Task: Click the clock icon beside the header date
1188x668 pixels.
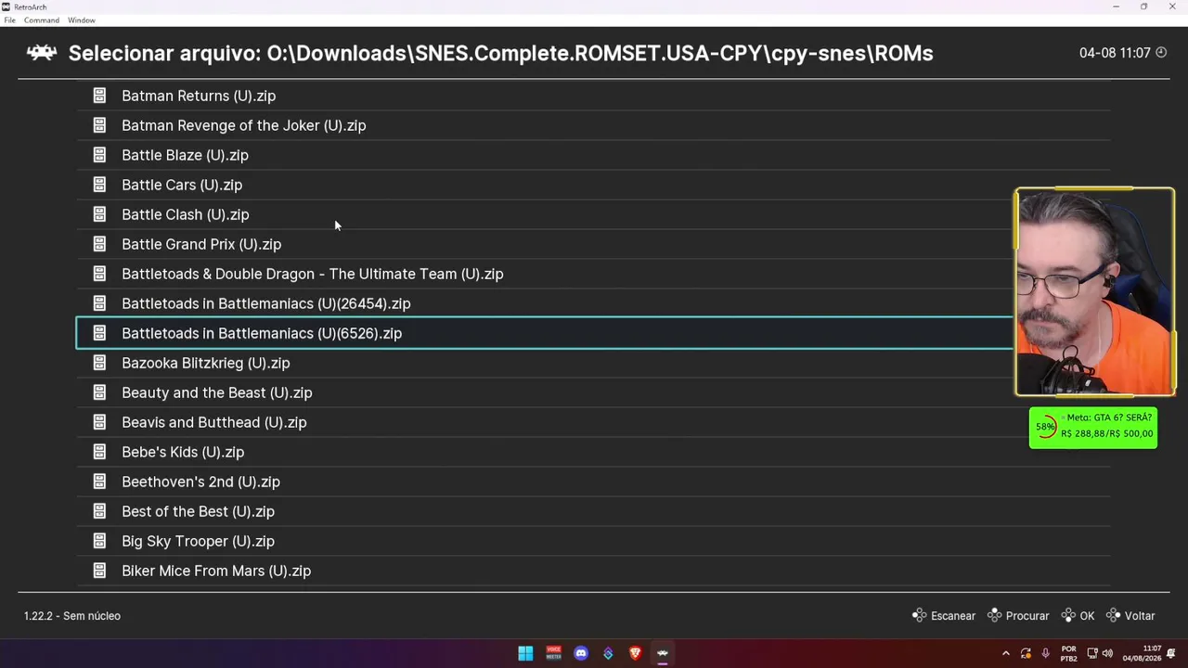Action: [1161, 53]
